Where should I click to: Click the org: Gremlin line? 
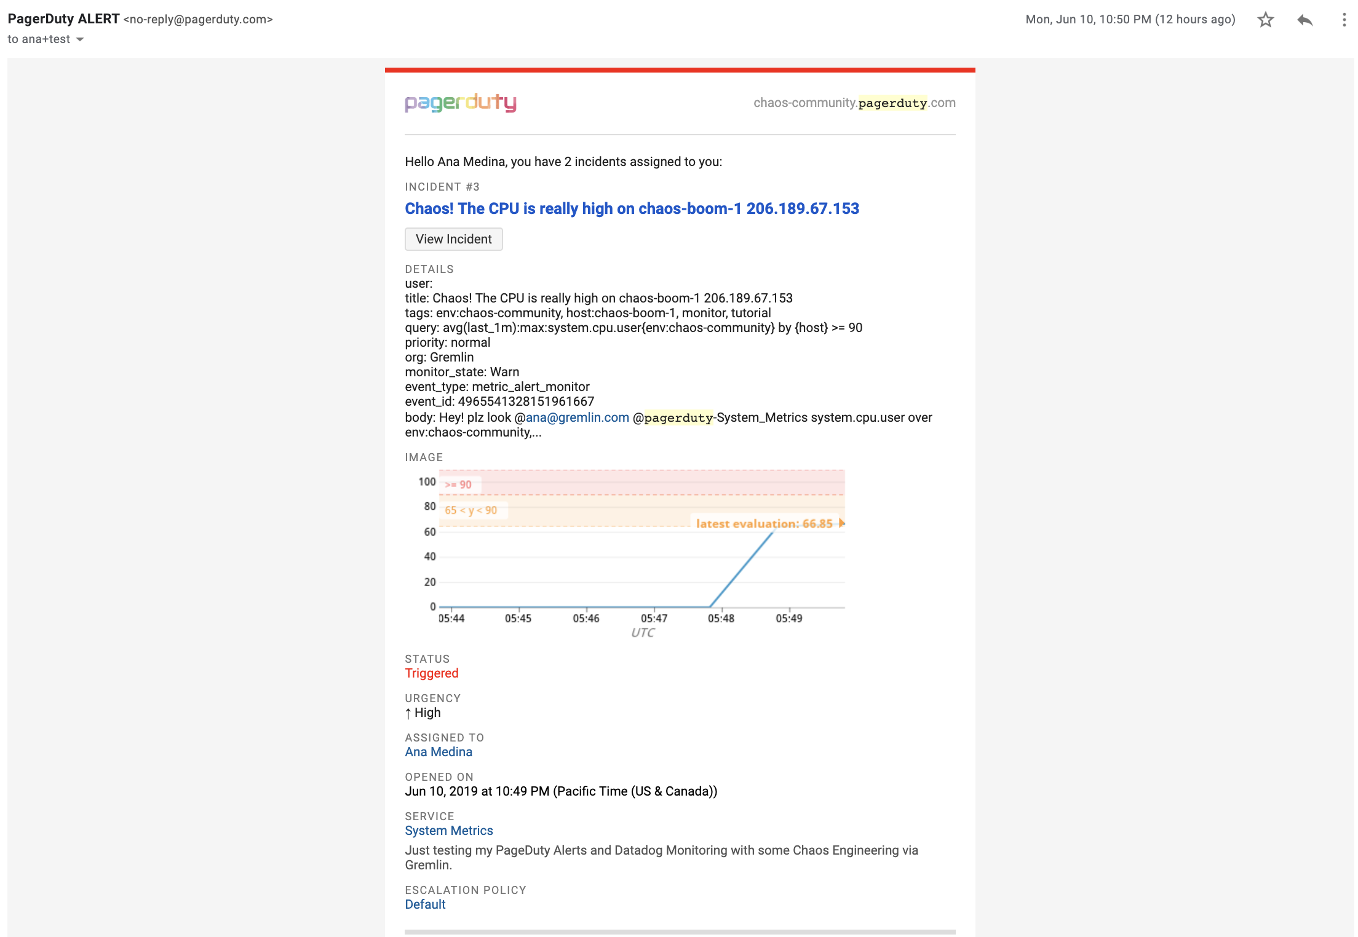coord(439,357)
